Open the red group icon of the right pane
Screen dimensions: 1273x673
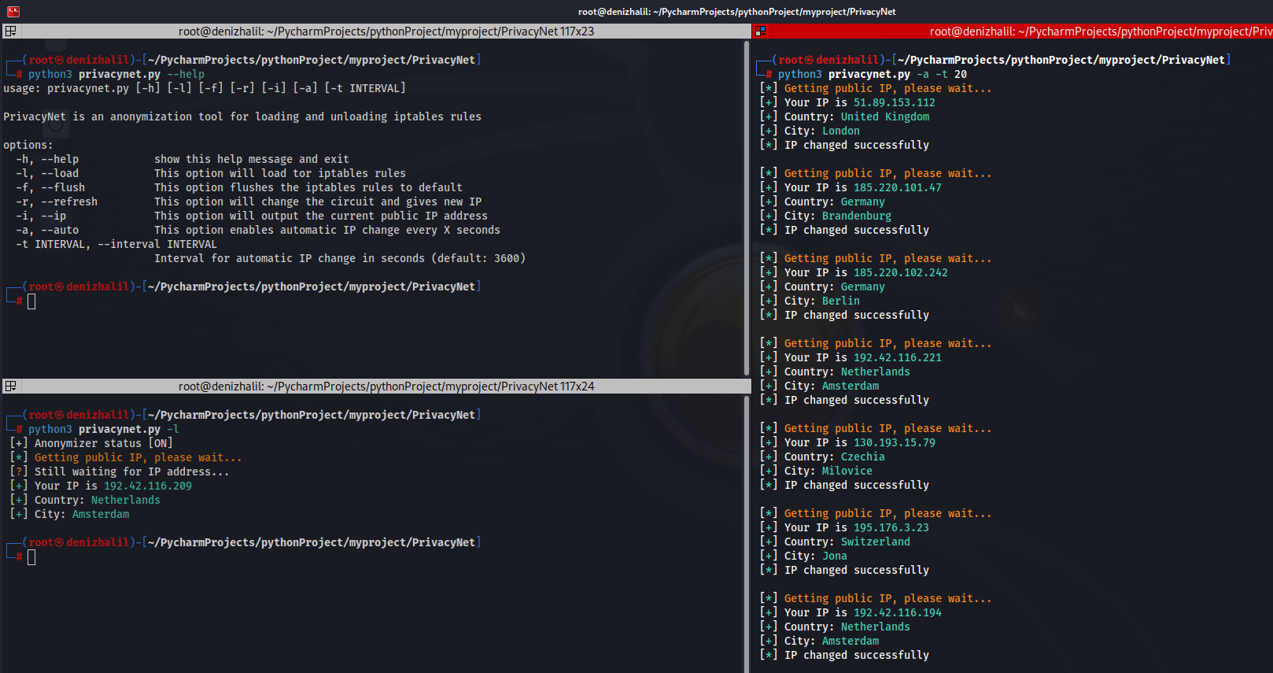click(x=761, y=31)
